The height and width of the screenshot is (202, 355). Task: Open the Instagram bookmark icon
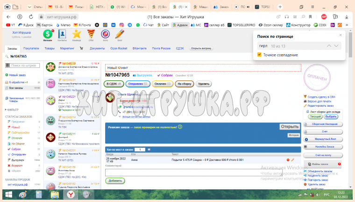pos(121,25)
